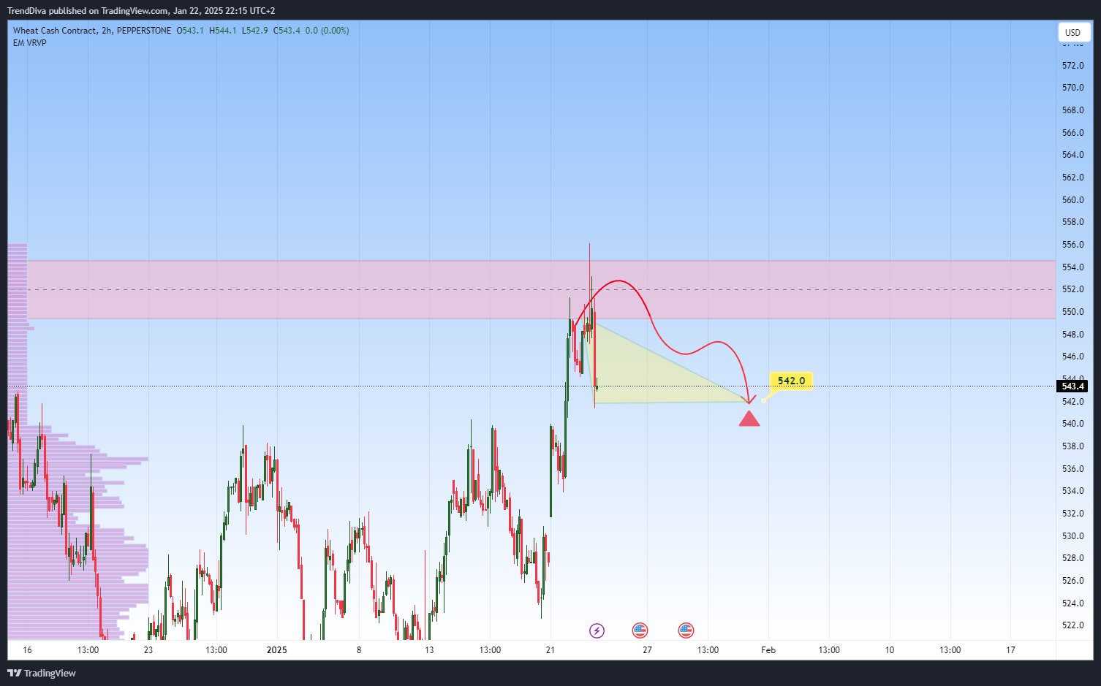This screenshot has height=686, width=1101.
Task: Click the C543.4 close value
Action: (x=287, y=31)
